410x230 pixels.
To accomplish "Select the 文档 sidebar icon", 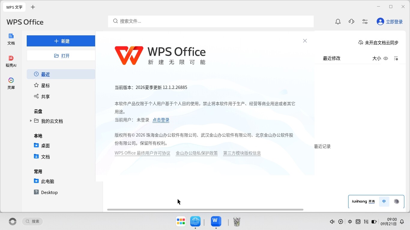I will [11, 39].
